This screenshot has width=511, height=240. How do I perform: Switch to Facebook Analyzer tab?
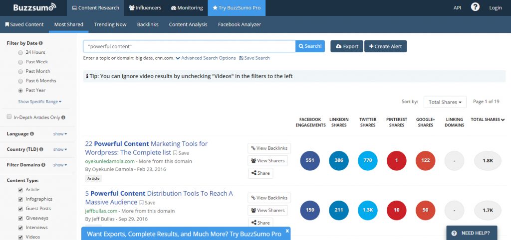point(240,24)
